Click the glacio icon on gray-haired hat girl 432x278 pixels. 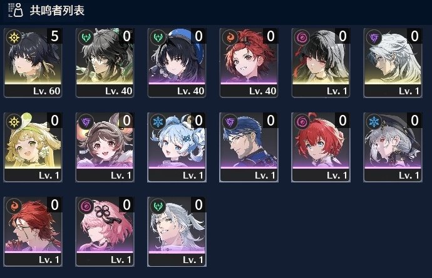(374, 122)
